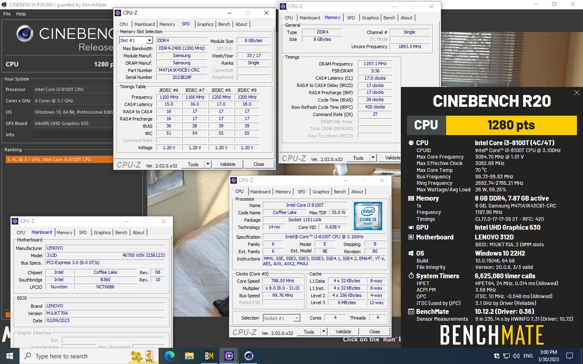Click the 1280 pts yellow score bar
This screenshot has height=364, width=583.
[511, 125]
